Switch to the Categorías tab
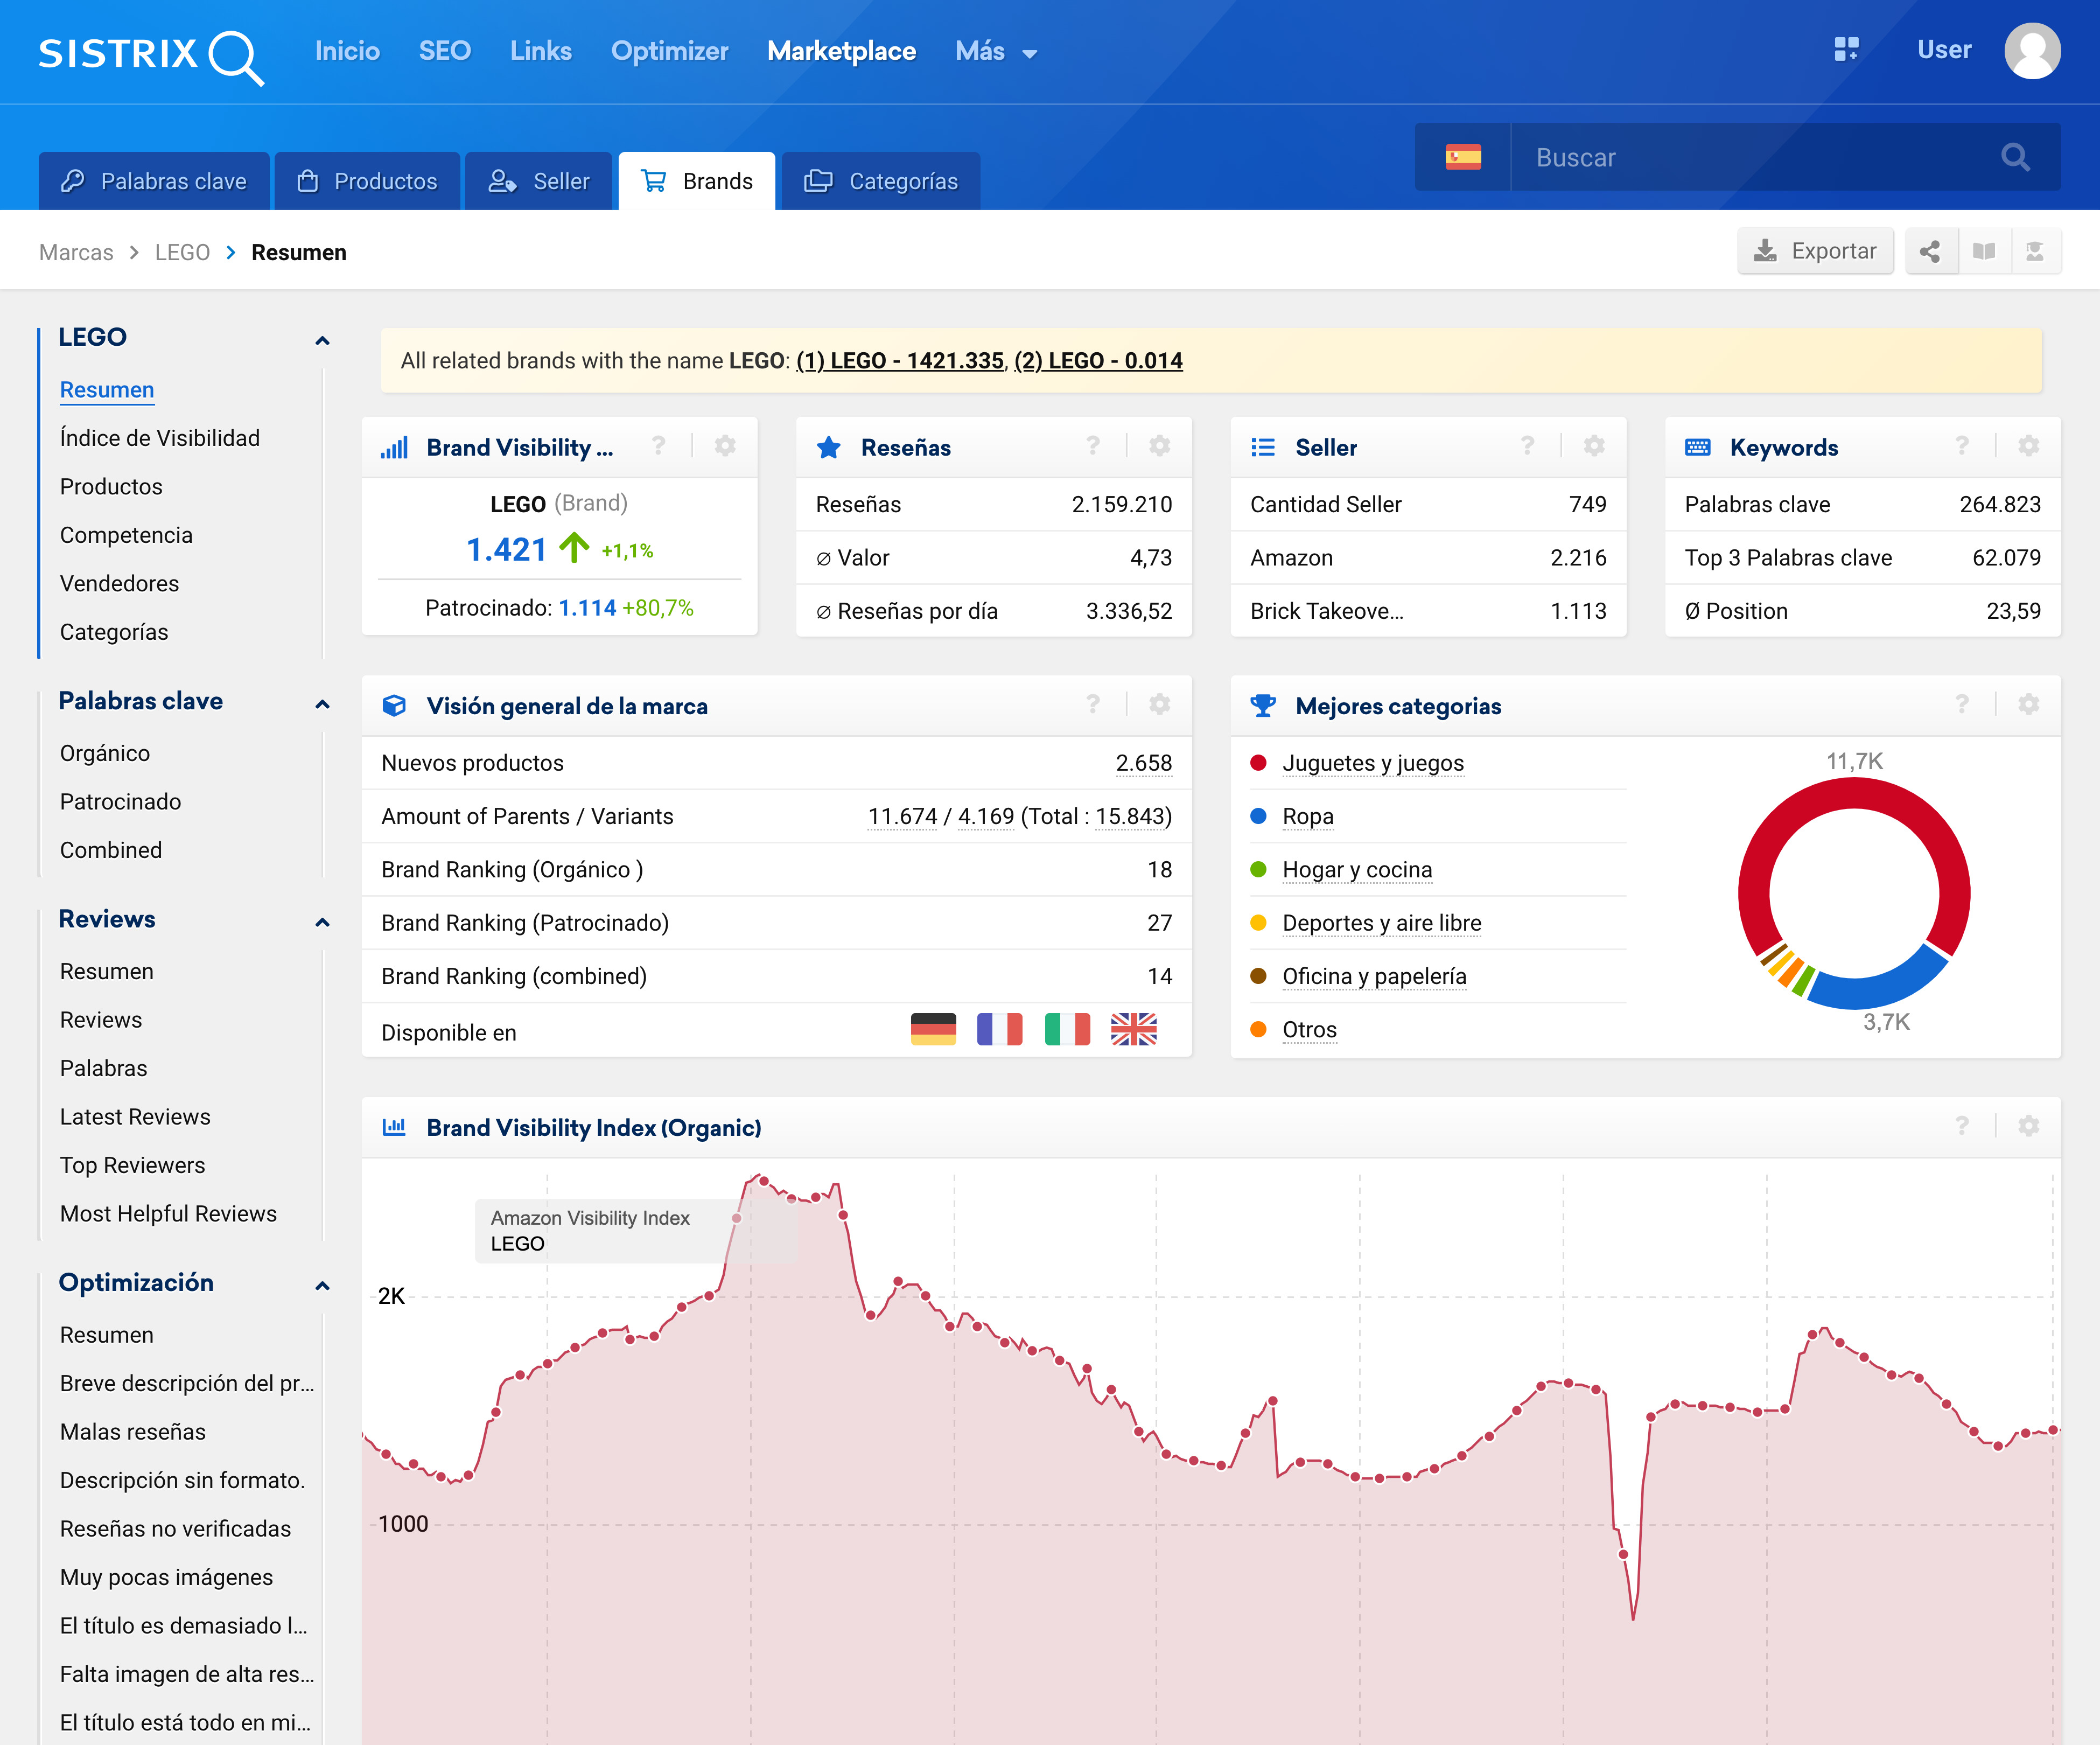The height and width of the screenshot is (1745, 2100). point(881,181)
